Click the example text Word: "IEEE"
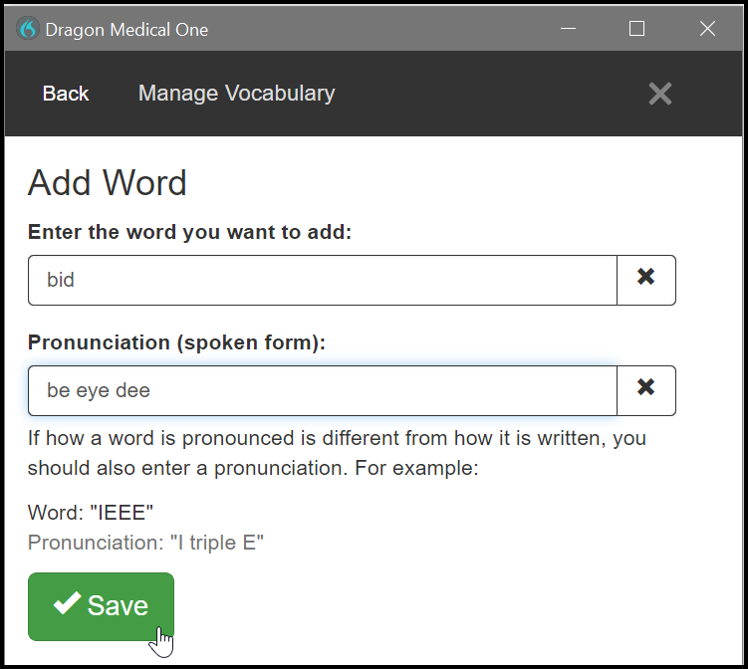The width and height of the screenshot is (748, 669). point(91,513)
